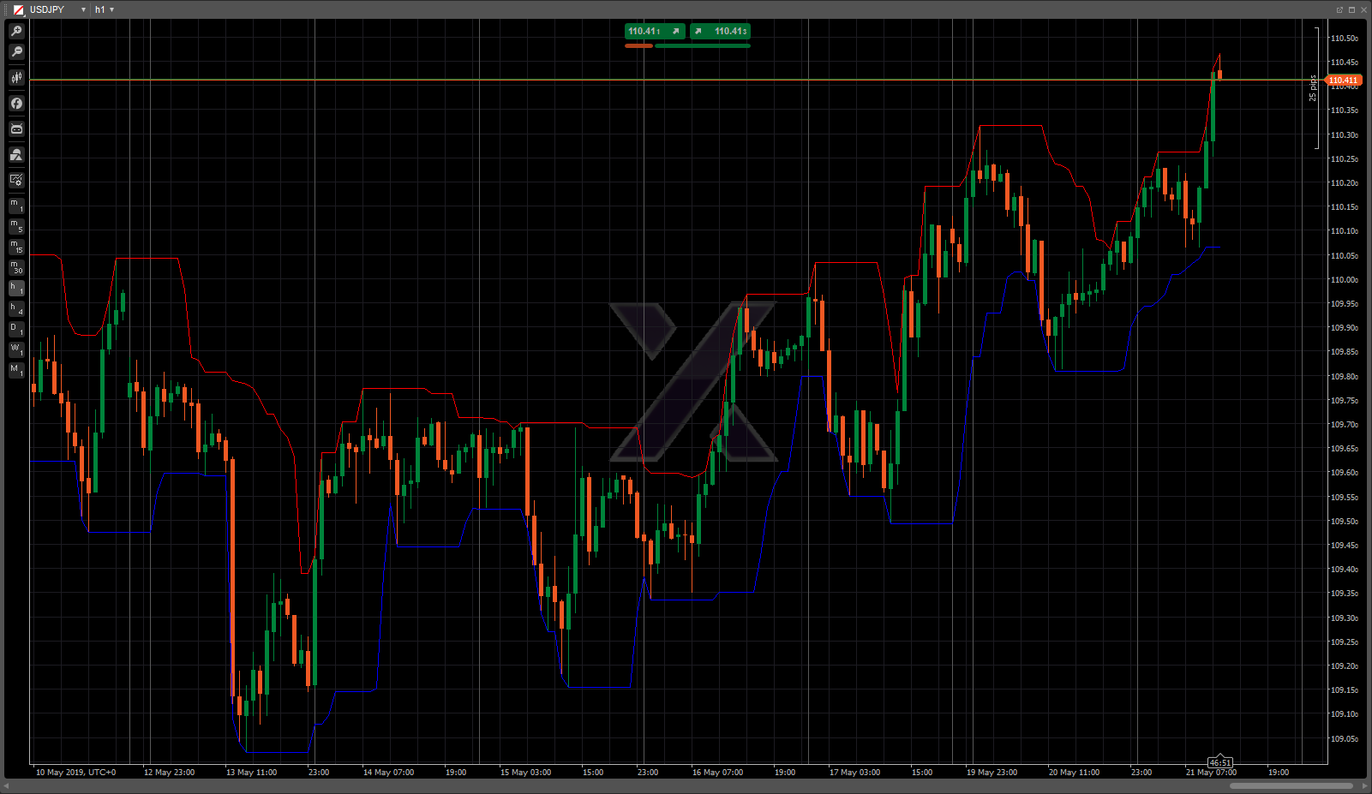The width and height of the screenshot is (1372, 794).
Task: Switch to the m30 timeframe
Action: (16, 267)
